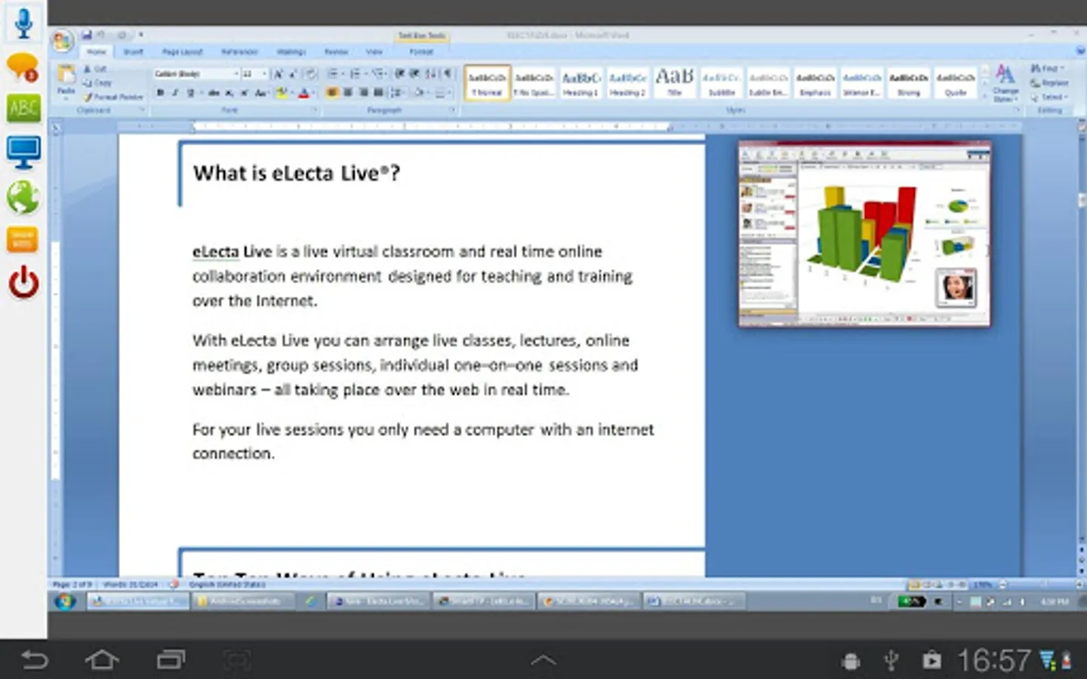The height and width of the screenshot is (679, 1087).
Task: Click Replace in the Editing group
Action: [x=1050, y=83]
